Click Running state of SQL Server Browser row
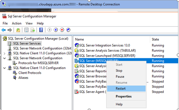Screen dimensions: 179x110 tap(158, 76)
